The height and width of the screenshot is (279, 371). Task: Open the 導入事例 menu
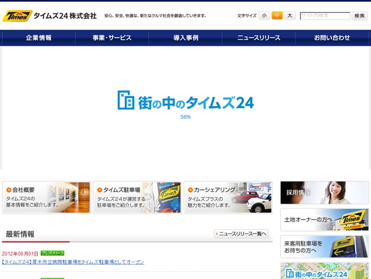(185, 38)
